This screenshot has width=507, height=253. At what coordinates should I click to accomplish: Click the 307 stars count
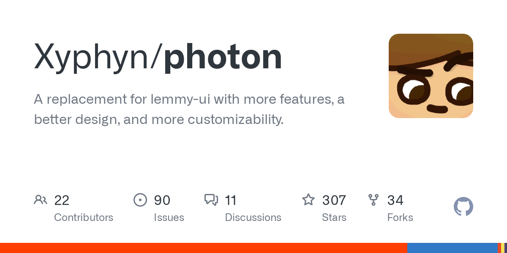(x=334, y=200)
